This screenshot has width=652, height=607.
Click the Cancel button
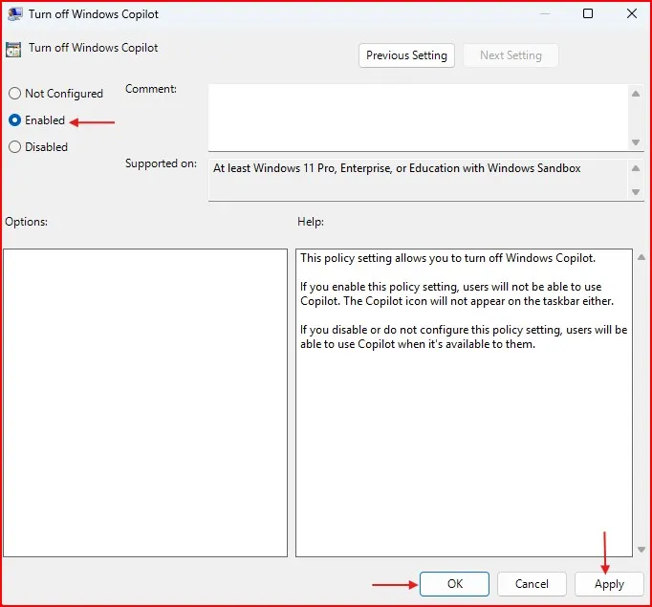[532, 584]
